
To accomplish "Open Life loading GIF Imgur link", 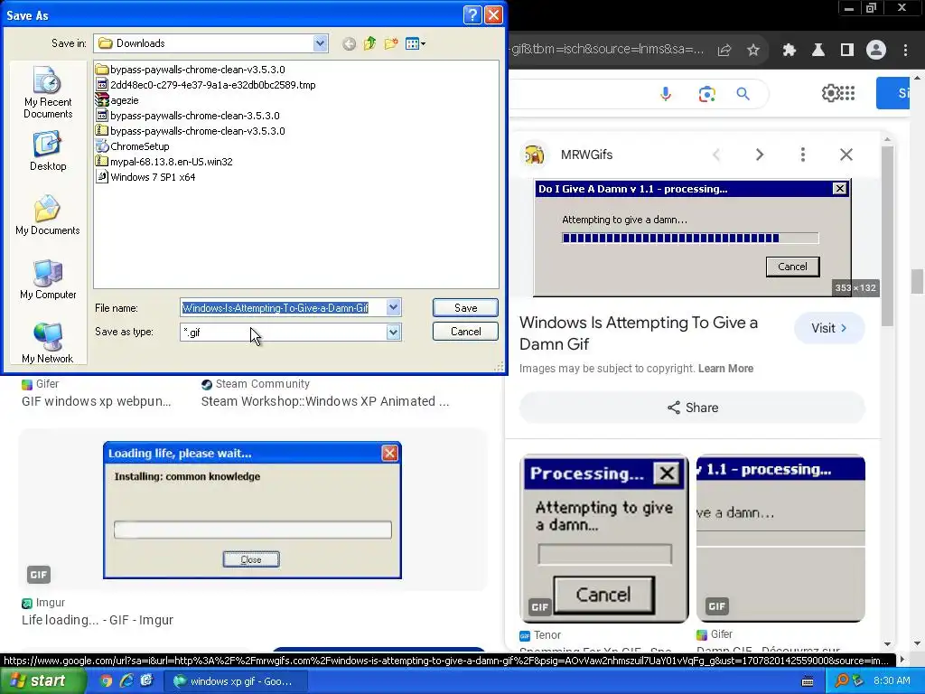I will click(x=98, y=620).
